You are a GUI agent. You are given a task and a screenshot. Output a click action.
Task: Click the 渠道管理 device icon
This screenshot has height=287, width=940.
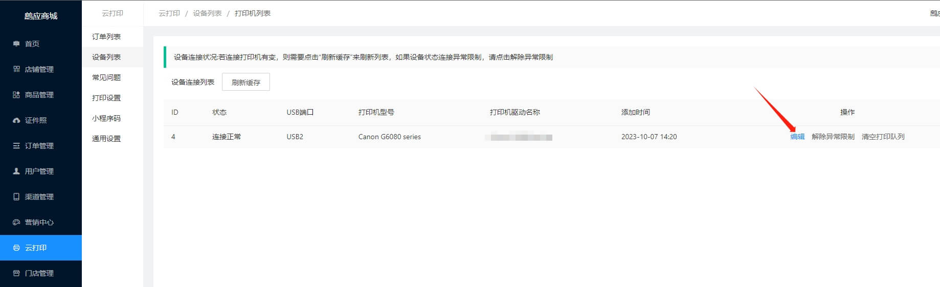(16, 197)
